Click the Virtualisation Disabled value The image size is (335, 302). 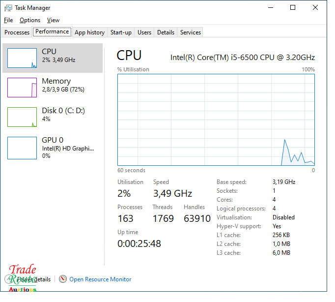point(283,217)
